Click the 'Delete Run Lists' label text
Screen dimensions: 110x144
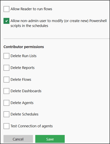click(x=23, y=56)
